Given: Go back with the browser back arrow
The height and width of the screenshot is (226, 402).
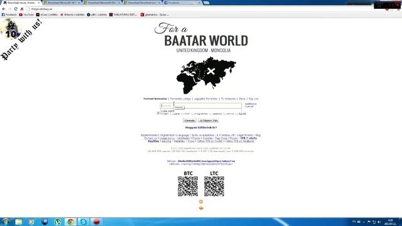Looking at the screenshot, I should (x=4, y=9).
